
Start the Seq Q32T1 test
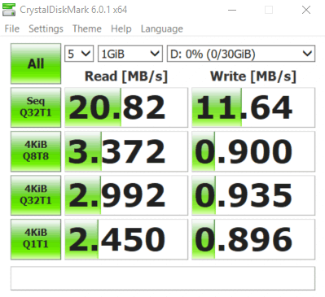pyautogui.click(x=36, y=107)
